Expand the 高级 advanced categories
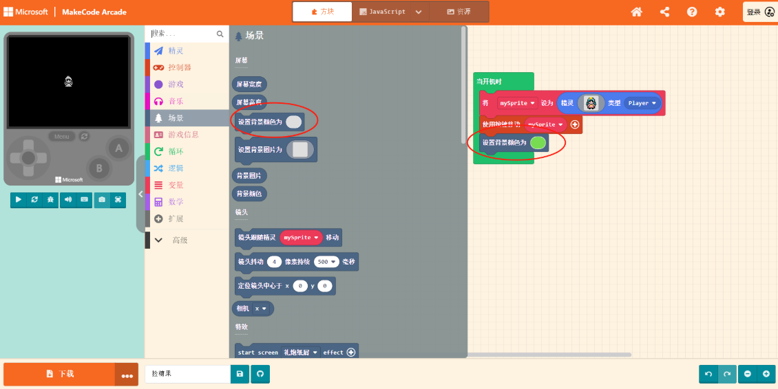Screen dimensions: 778x389 [179, 240]
